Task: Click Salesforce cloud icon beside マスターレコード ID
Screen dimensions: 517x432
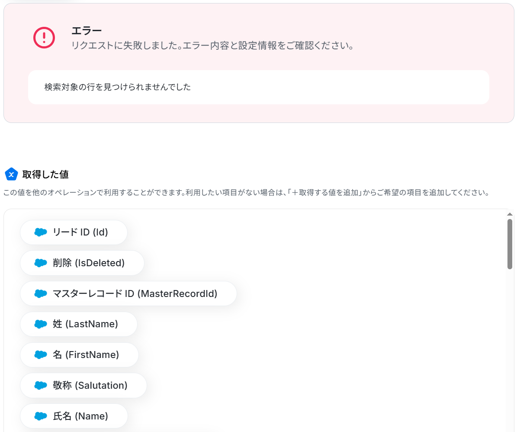Action: pyautogui.click(x=41, y=293)
